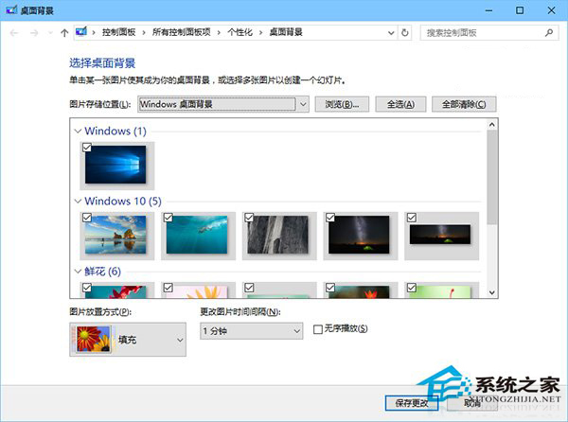Refresh the page using the refresh icon
This screenshot has height=422, width=568.
tap(405, 33)
